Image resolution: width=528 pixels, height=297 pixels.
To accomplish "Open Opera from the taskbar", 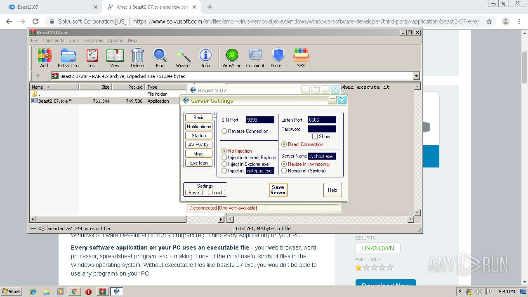I will point(88,292).
